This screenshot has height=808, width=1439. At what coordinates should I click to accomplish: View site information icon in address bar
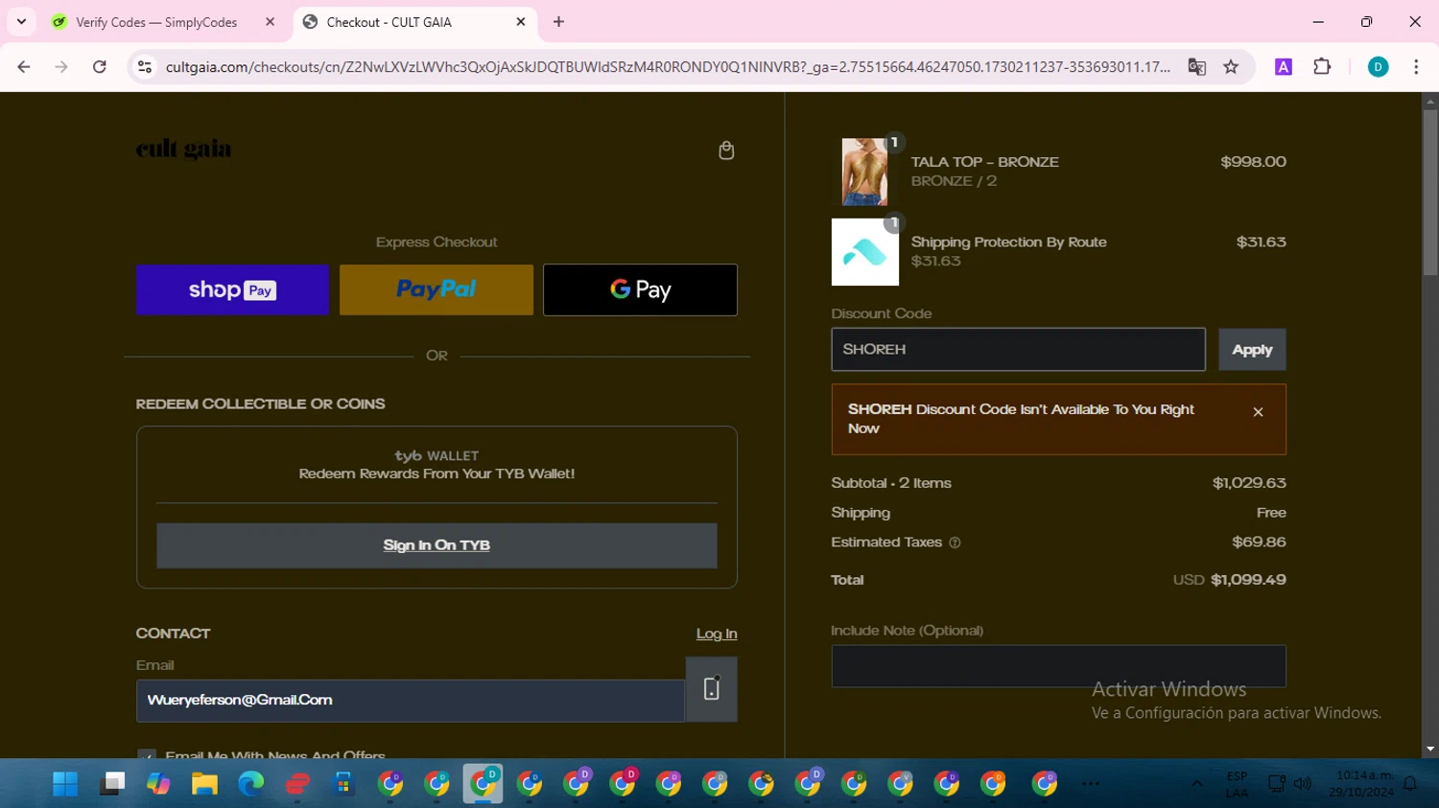pyautogui.click(x=145, y=67)
